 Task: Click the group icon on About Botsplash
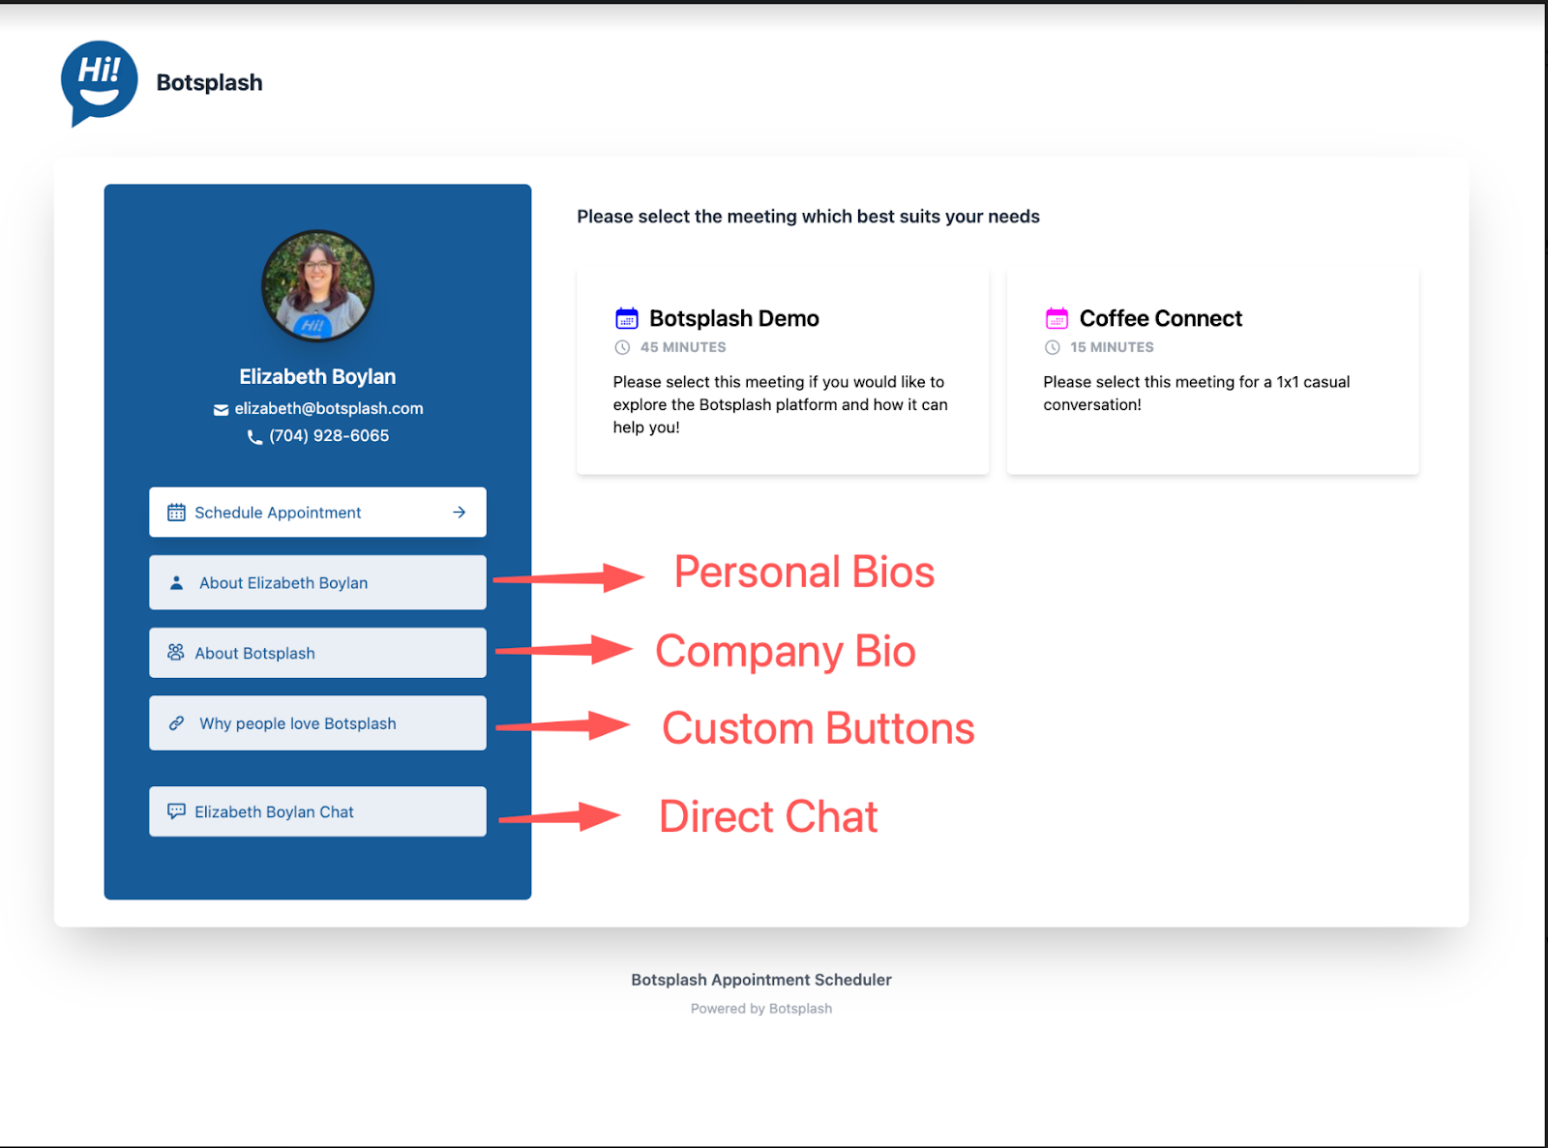[176, 653]
